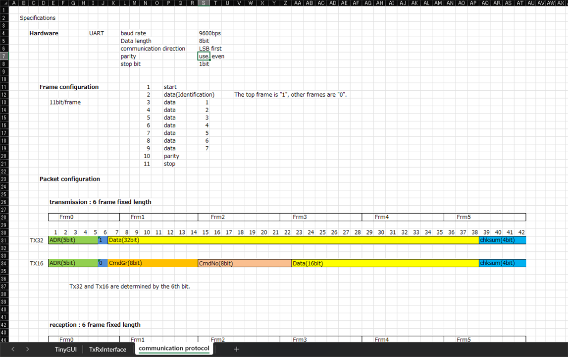
Task: Click the yellow Data(32bit) bar
Action: pyautogui.click(x=293, y=240)
